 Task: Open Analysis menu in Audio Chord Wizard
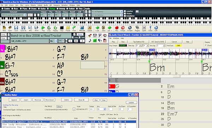tap(116, 39)
